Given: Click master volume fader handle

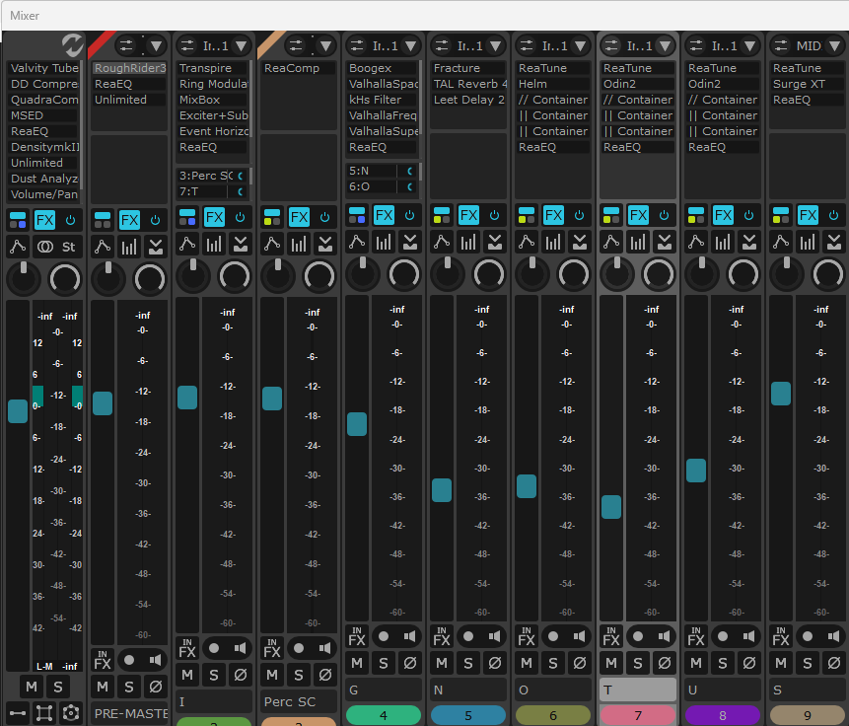Looking at the screenshot, I should [x=18, y=411].
